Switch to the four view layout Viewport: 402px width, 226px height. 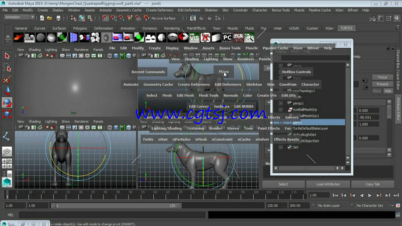[7, 164]
